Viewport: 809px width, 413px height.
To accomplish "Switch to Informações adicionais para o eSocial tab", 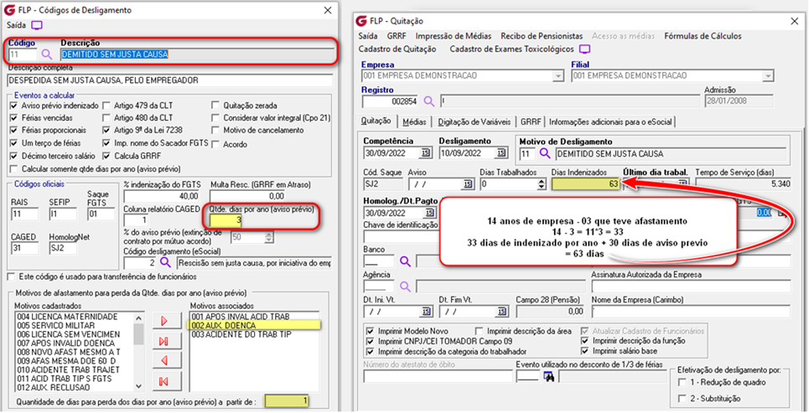I will pyautogui.click(x=610, y=121).
